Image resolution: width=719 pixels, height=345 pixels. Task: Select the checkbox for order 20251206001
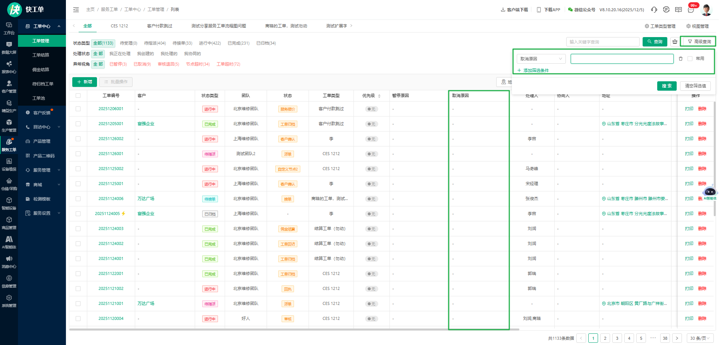pyautogui.click(x=78, y=109)
